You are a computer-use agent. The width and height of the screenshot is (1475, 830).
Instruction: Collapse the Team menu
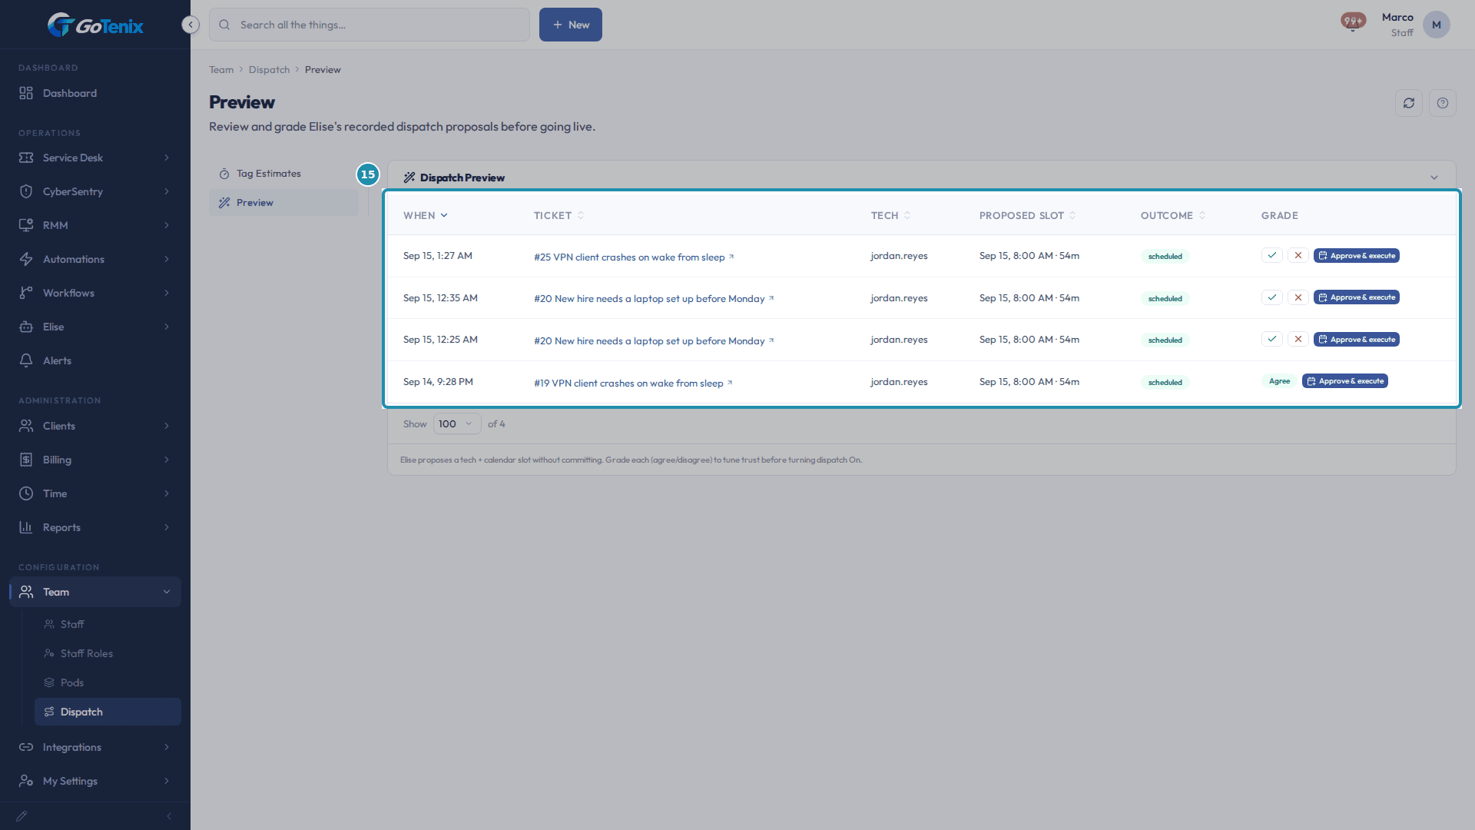tap(95, 592)
